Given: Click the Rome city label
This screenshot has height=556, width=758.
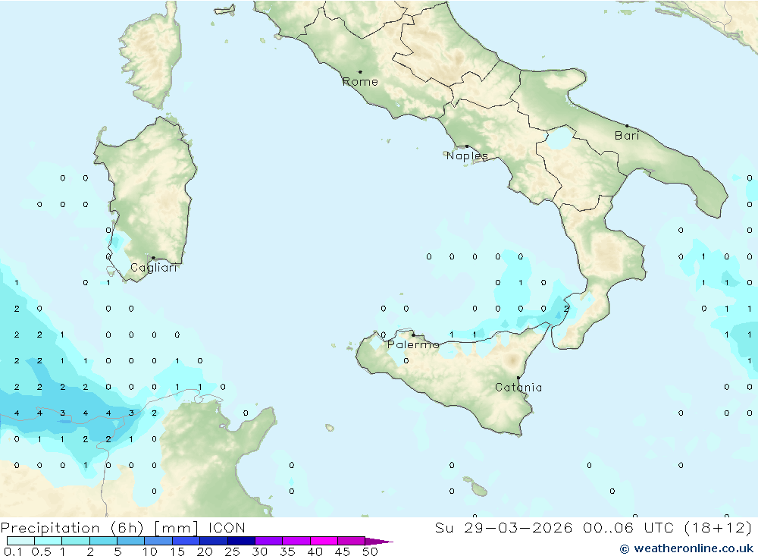Looking at the screenshot, I should click(x=360, y=82).
